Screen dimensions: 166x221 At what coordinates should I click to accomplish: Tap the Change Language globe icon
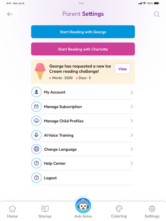click(36, 149)
